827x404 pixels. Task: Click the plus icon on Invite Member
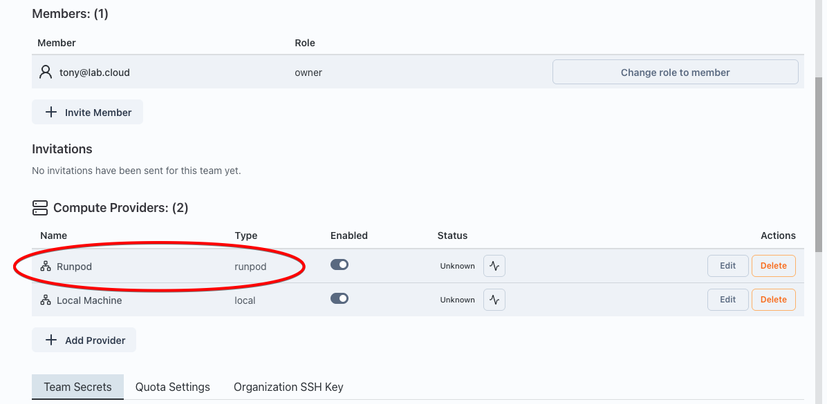[50, 111]
